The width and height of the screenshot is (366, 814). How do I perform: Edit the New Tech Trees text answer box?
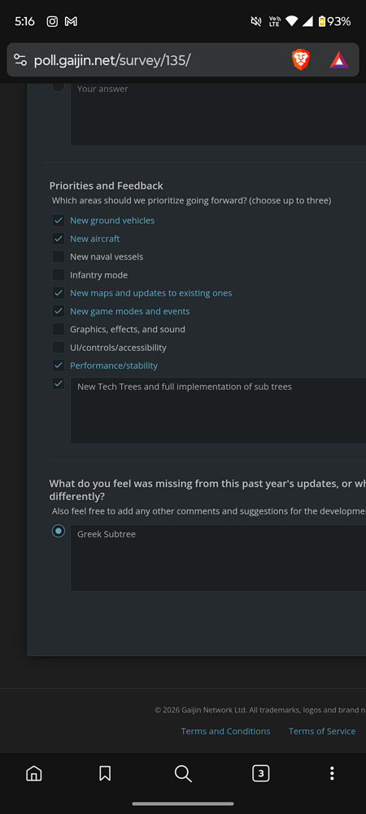tap(218, 410)
